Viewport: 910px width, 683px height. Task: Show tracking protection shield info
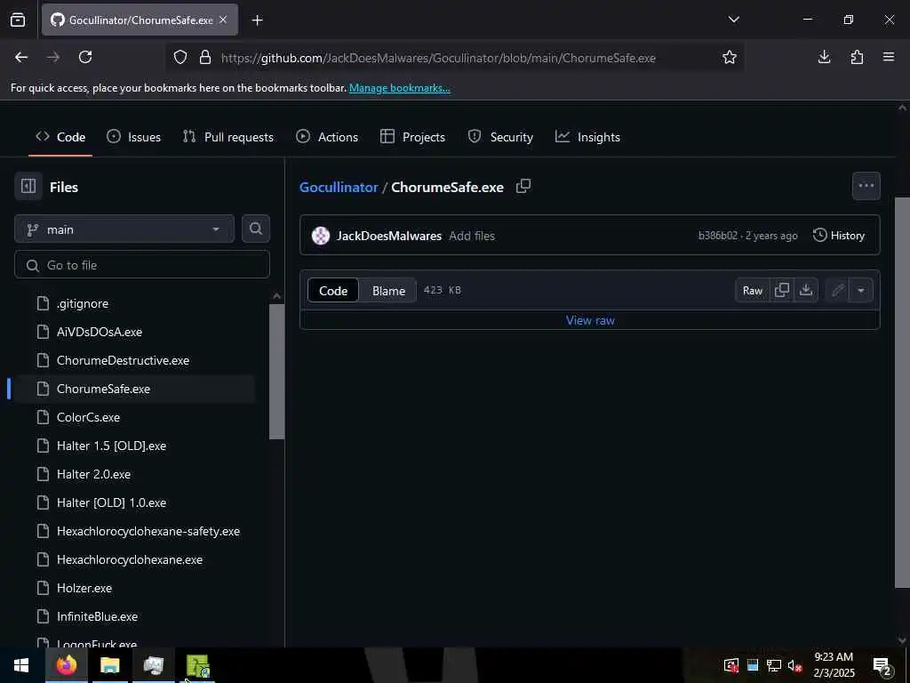pos(180,57)
